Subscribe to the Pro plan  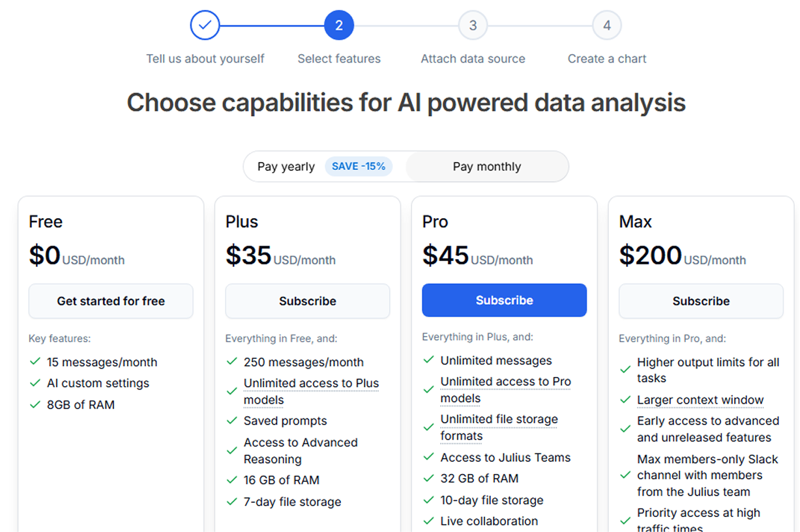(504, 300)
